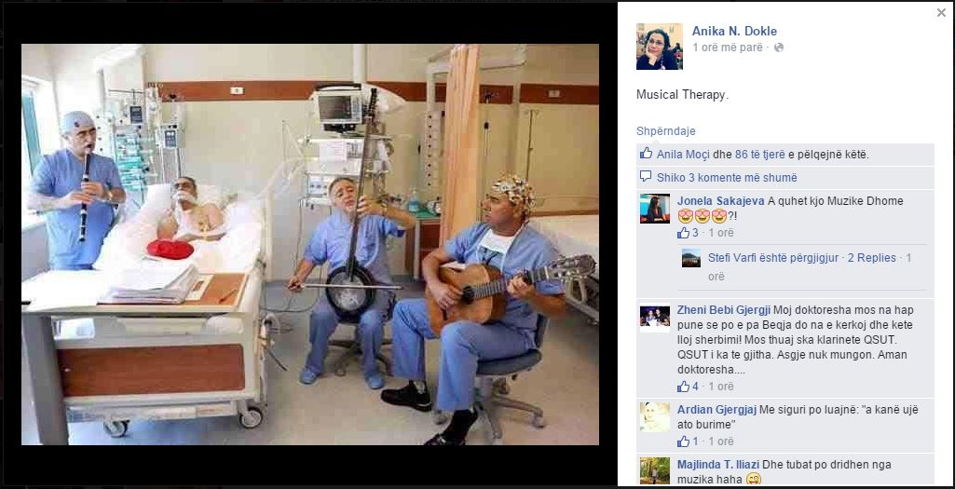Open Zheni Bebi Gjergji's avatar
The height and width of the screenshot is (489, 955).
coord(655,318)
